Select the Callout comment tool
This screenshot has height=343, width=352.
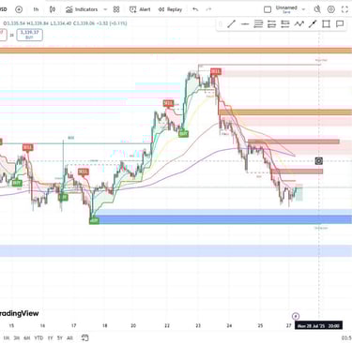click(x=340, y=24)
